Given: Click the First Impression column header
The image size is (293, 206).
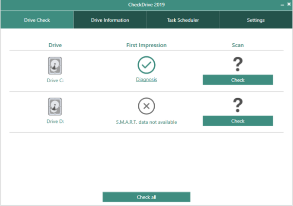Looking at the screenshot, I should point(146,45).
